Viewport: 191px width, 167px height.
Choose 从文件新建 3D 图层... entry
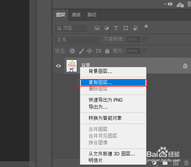113,154
